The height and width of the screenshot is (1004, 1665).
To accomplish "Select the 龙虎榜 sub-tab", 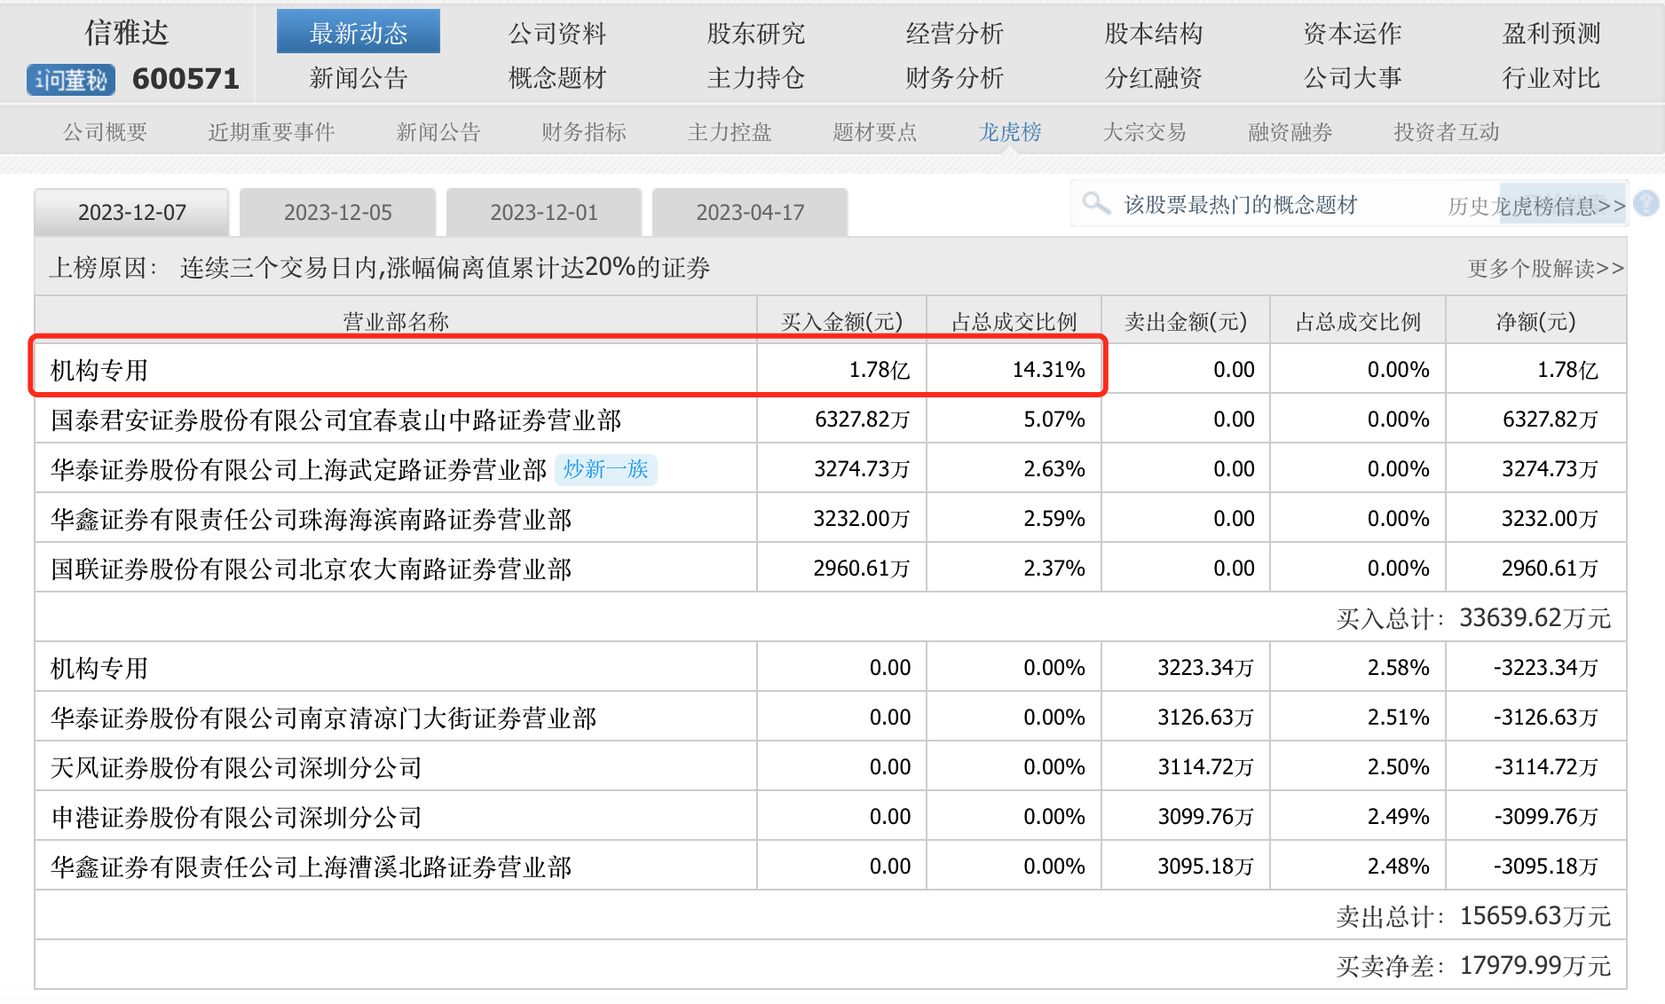I will (1009, 132).
